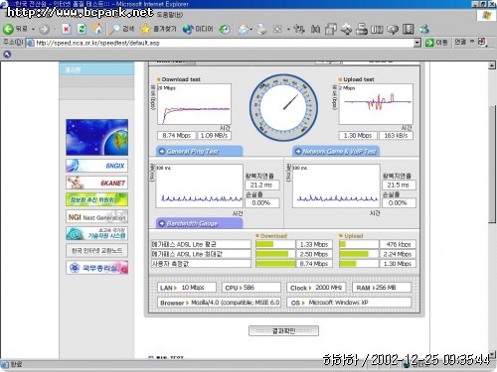Click the 476 kbps upload average value
Viewport: 497px width, 372px height.
pyautogui.click(x=398, y=244)
